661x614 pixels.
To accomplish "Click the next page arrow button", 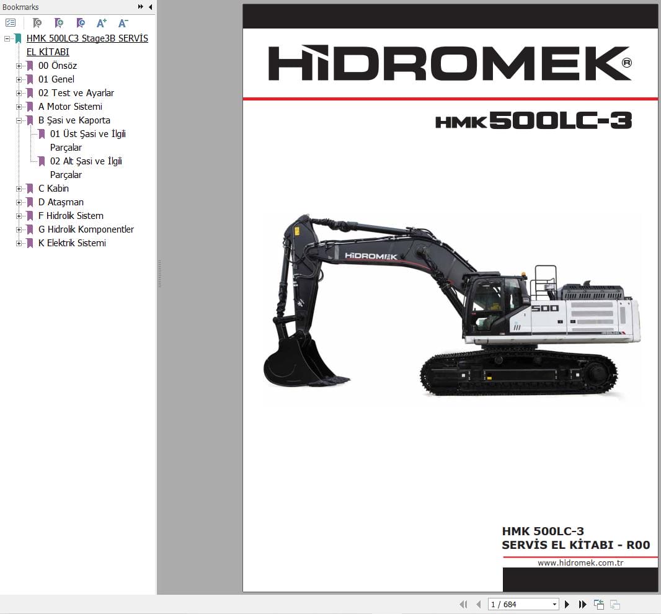I will point(567,603).
